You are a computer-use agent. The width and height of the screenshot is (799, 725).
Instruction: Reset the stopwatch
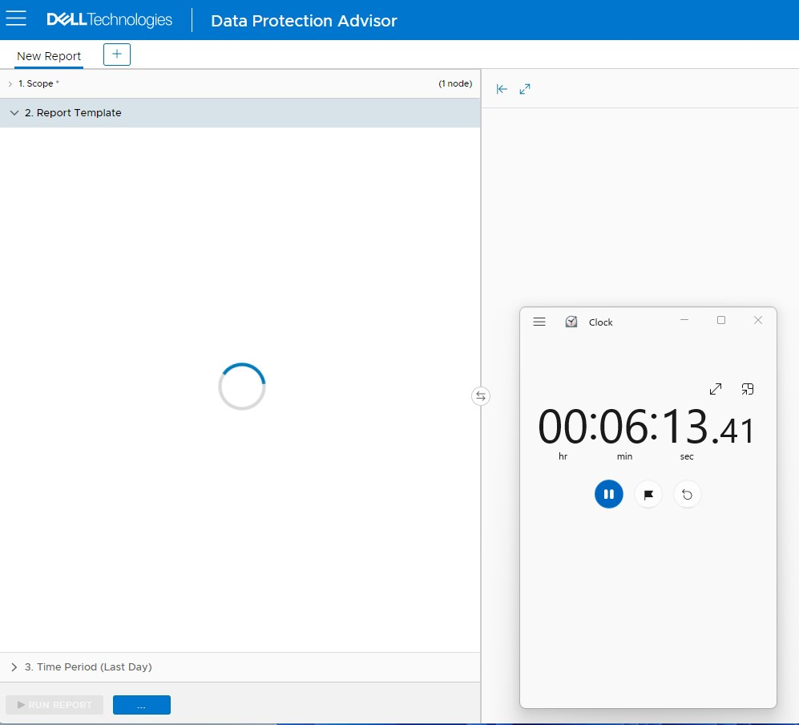coord(687,494)
